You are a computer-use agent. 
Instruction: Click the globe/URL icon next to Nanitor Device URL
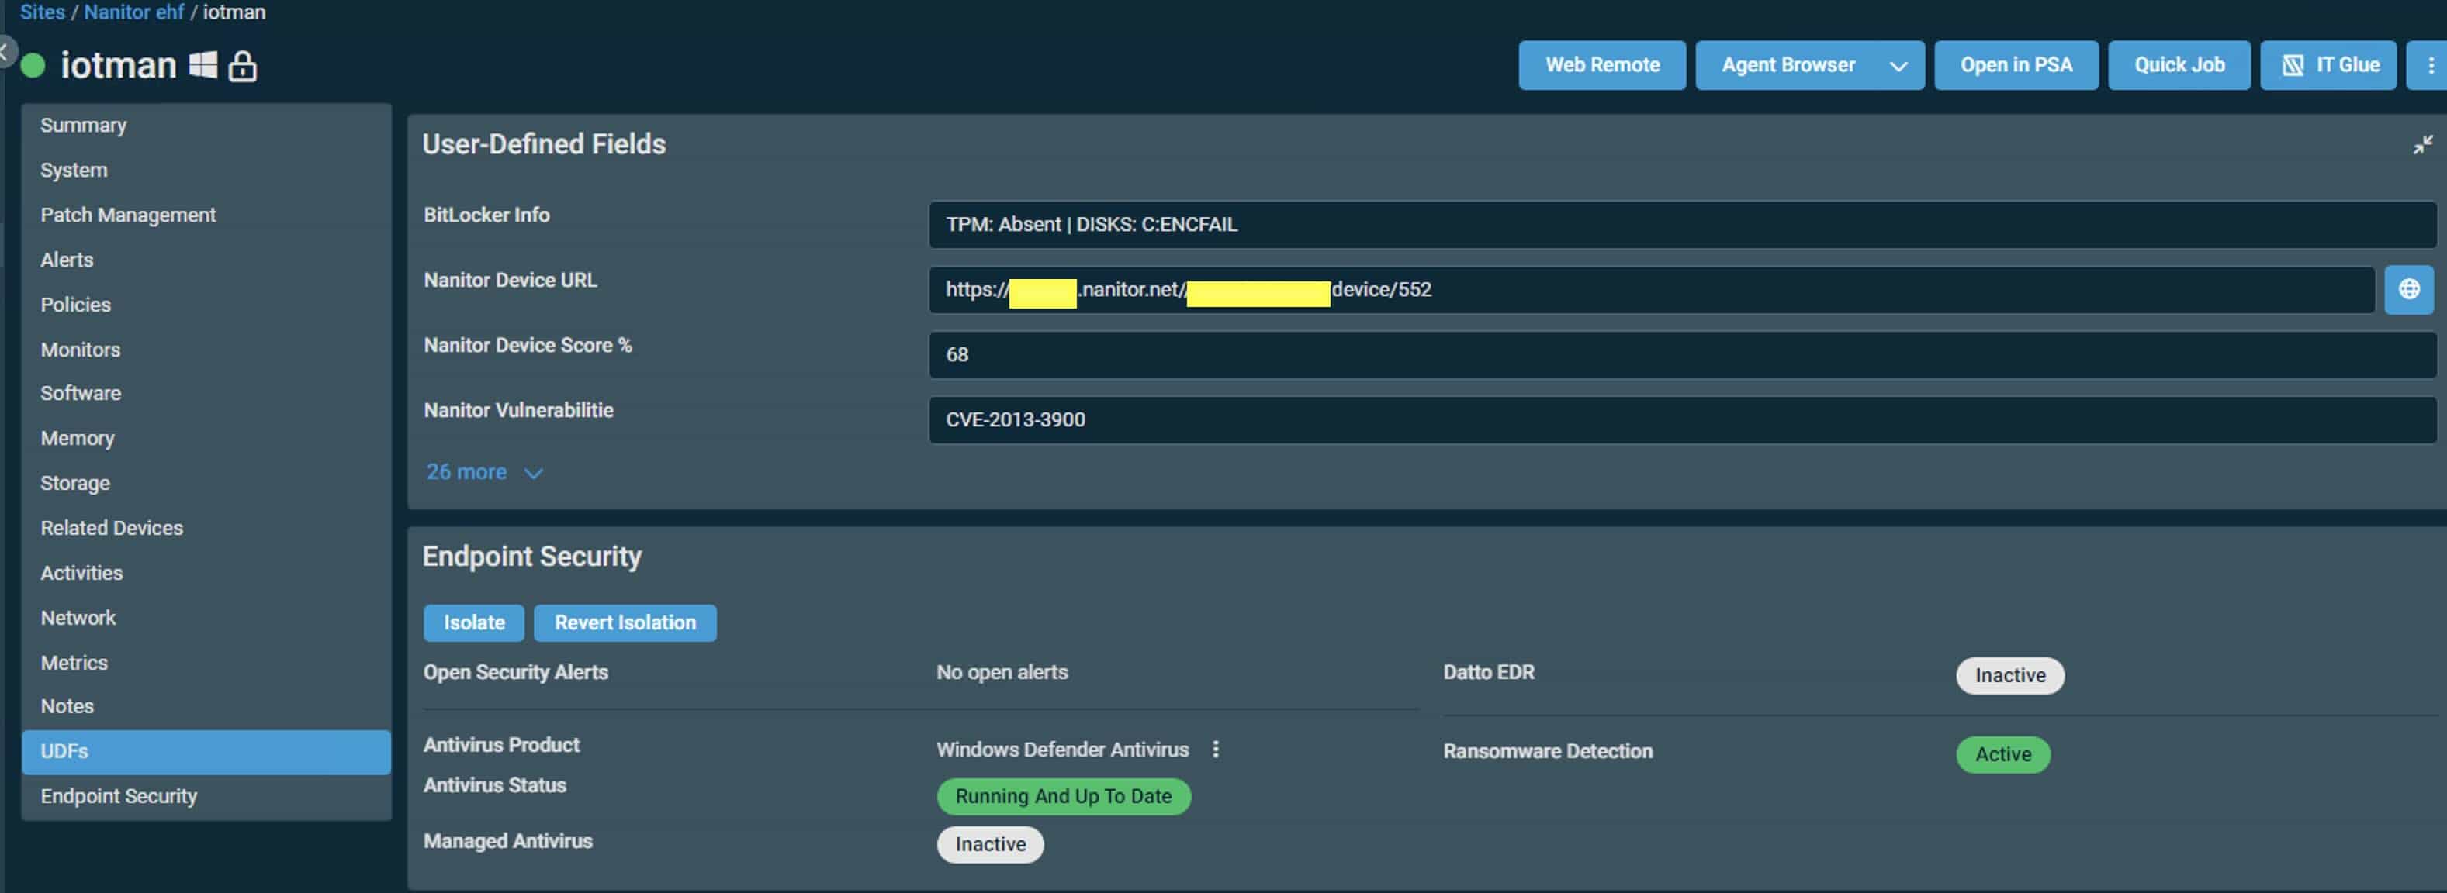point(2408,290)
